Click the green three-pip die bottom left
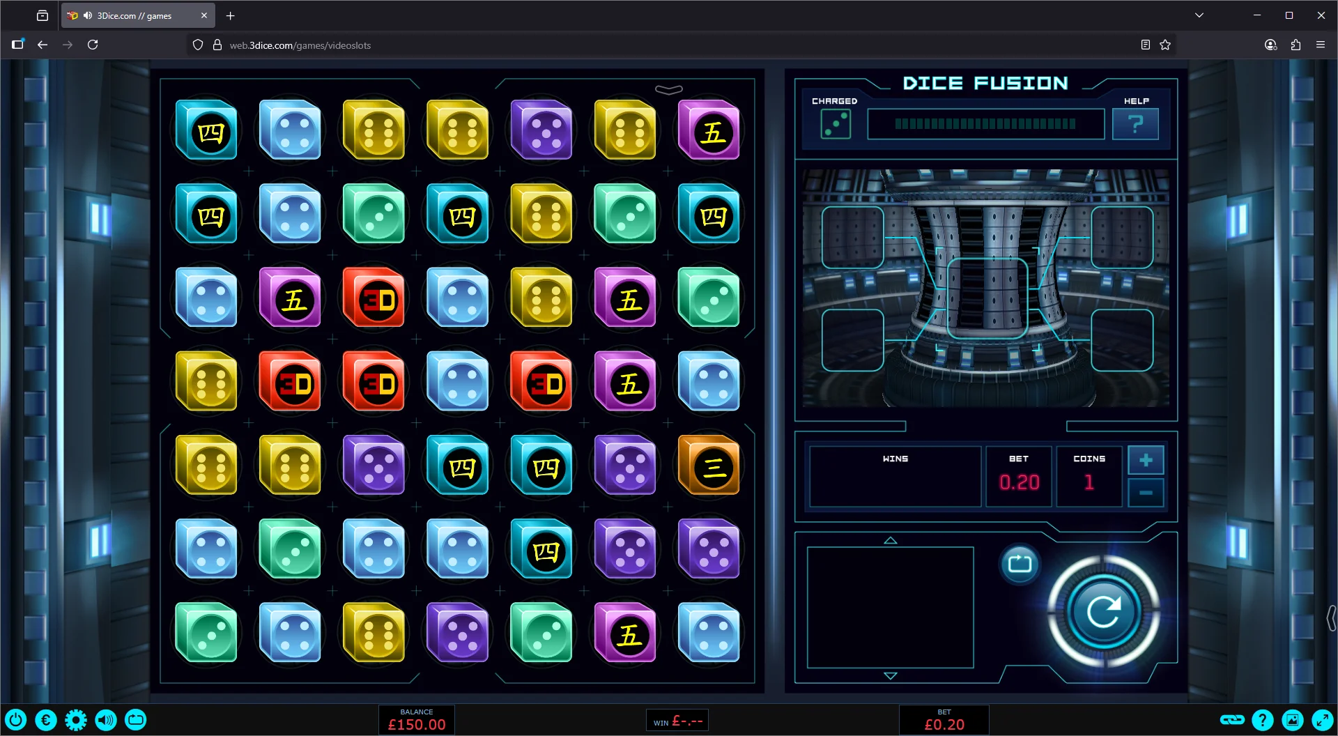Screen dimensions: 1338x736 (x=206, y=632)
